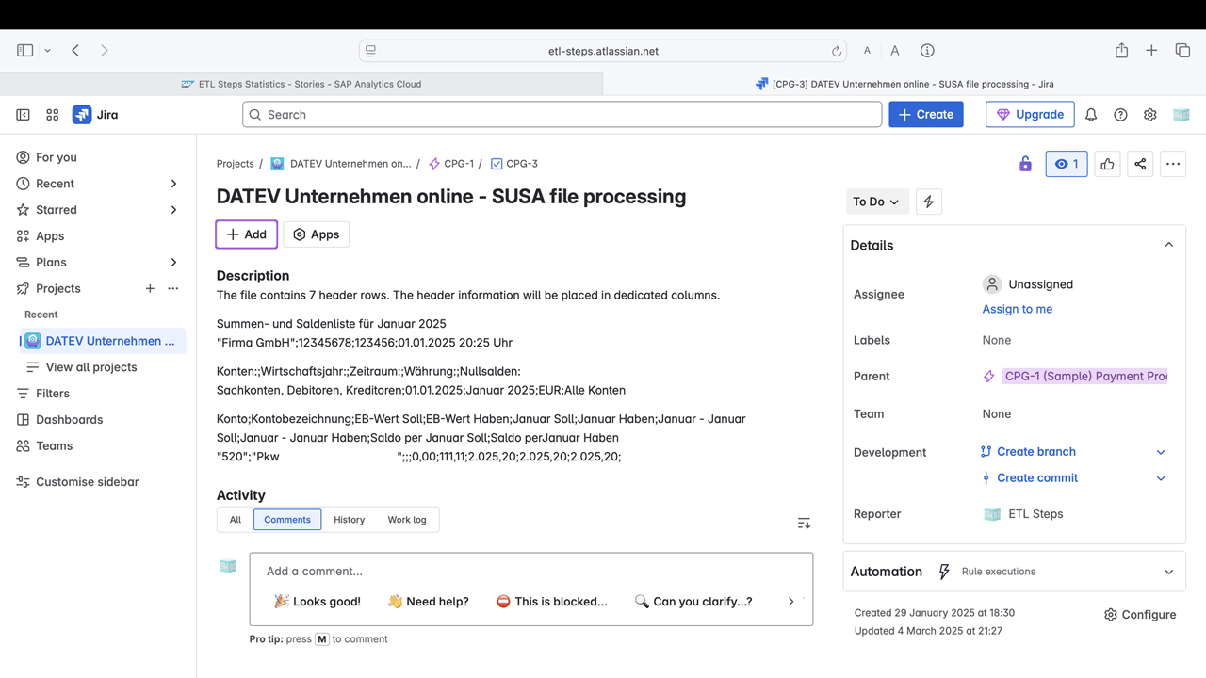Click the automation lightning bolt next to status
Image resolution: width=1206 pixels, height=678 pixels.
click(x=928, y=201)
